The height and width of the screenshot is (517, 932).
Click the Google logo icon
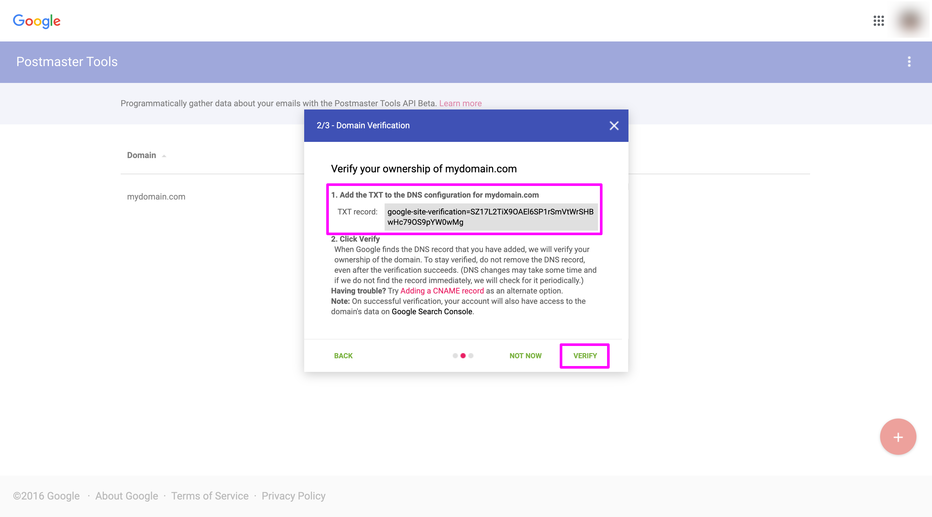[37, 20]
